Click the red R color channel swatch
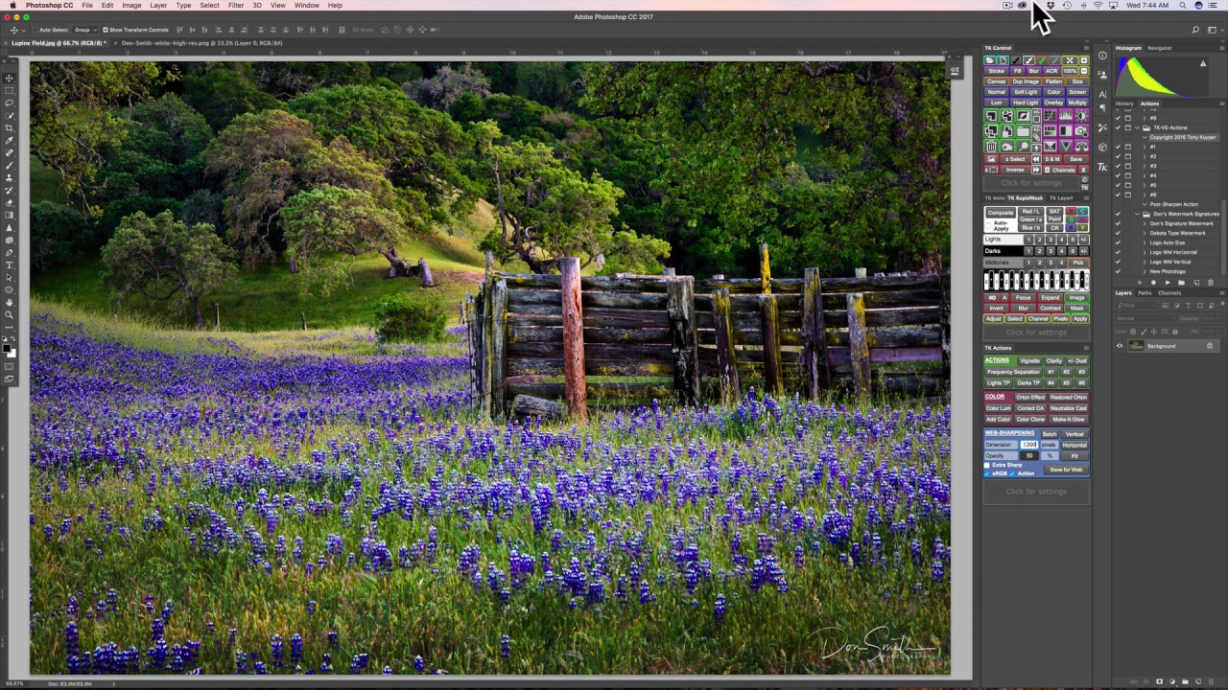This screenshot has height=690, width=1228. tap(1072, 211)
